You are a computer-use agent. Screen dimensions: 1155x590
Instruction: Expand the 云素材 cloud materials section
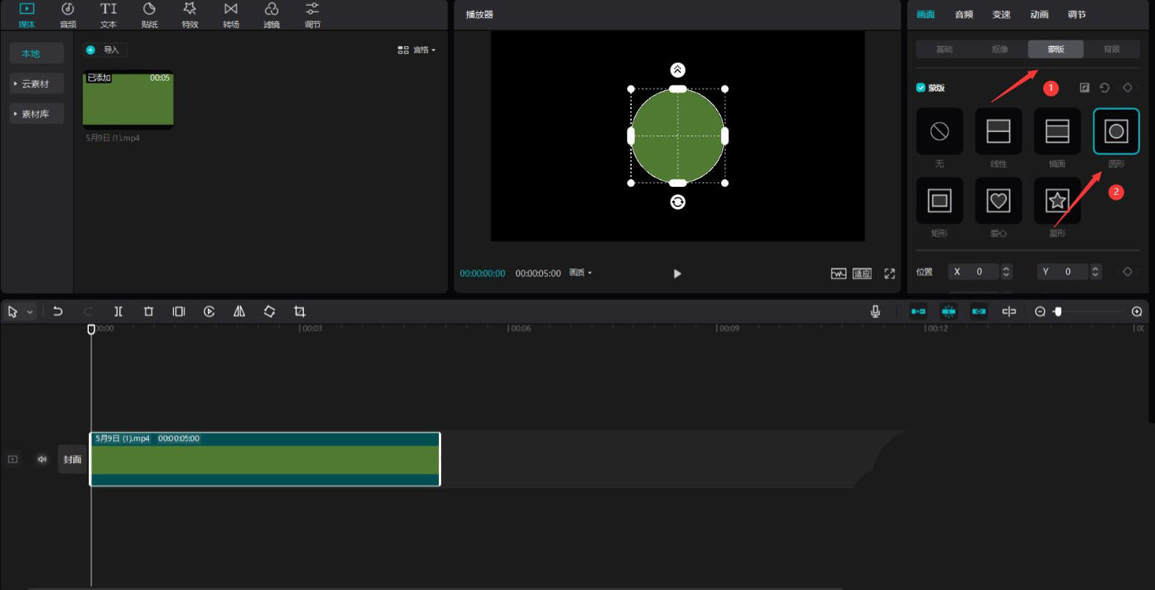tap(36, 84)
